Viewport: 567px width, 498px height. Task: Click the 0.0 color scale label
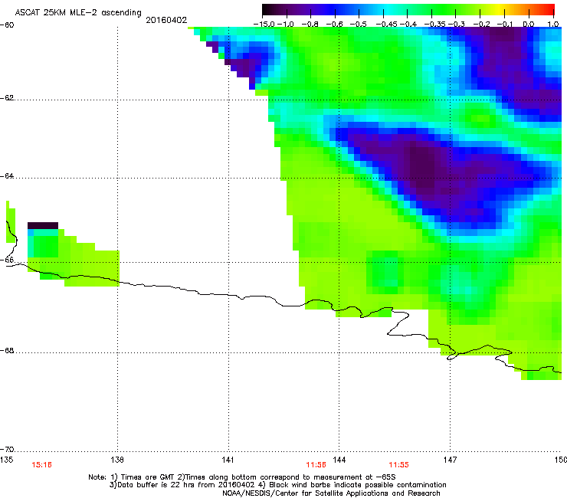[x=529, y=25]
